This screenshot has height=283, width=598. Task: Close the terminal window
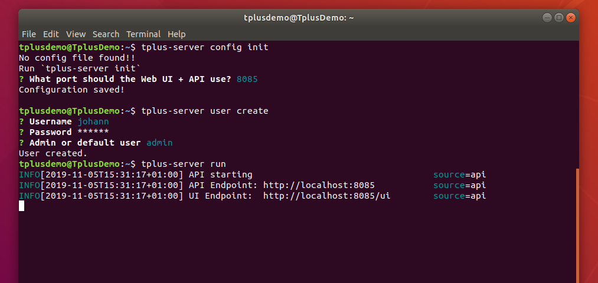(x=570, y=18)
